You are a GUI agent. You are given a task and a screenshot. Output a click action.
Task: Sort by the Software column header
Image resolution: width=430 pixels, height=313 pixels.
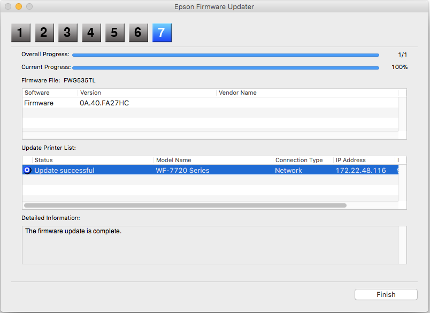[x=50, y=93]
